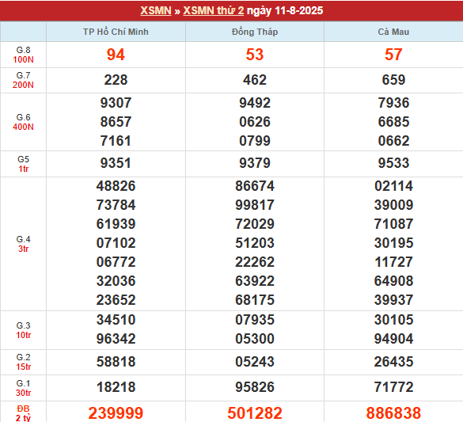Select G.7 number 228
This screenshot has height=422, width=463.
[116, 80]
